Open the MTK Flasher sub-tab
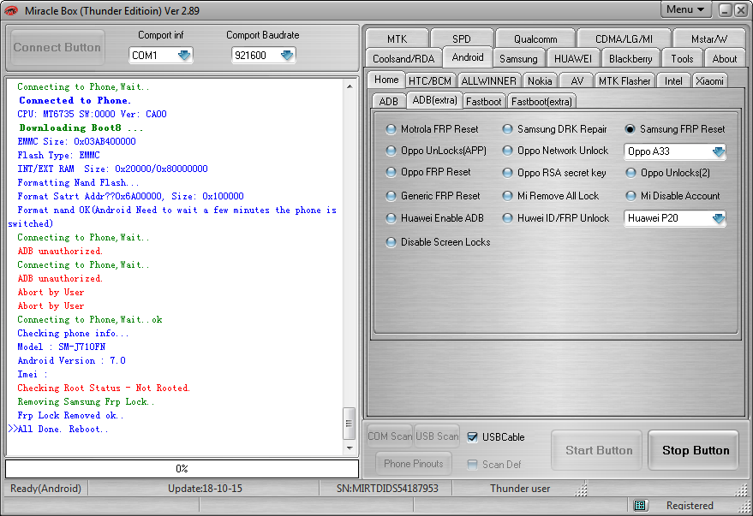Screen dimensions: 753x516 tap(625, 81)
